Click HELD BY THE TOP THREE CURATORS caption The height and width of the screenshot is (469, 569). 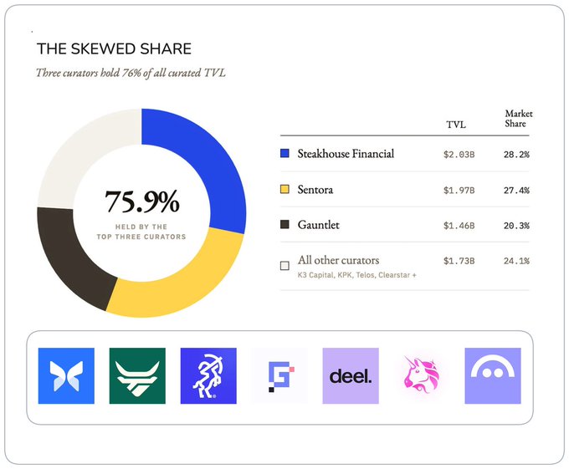tap(141, 232)
